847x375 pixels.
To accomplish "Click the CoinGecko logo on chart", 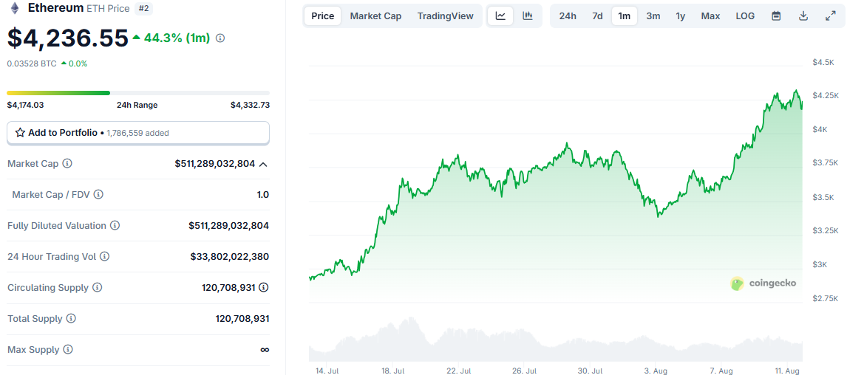I will pos(763,283).
